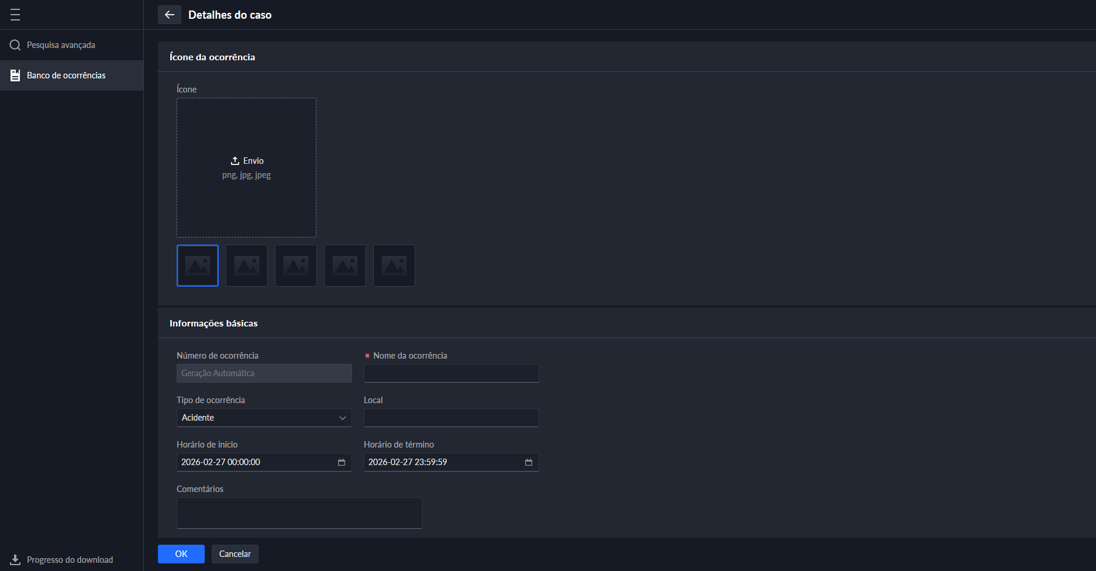Image resolution: width=1096 pixels, height=571 pixels.
Task: Click the Banco de ocorrências document icon
Action: coord(15,75)
